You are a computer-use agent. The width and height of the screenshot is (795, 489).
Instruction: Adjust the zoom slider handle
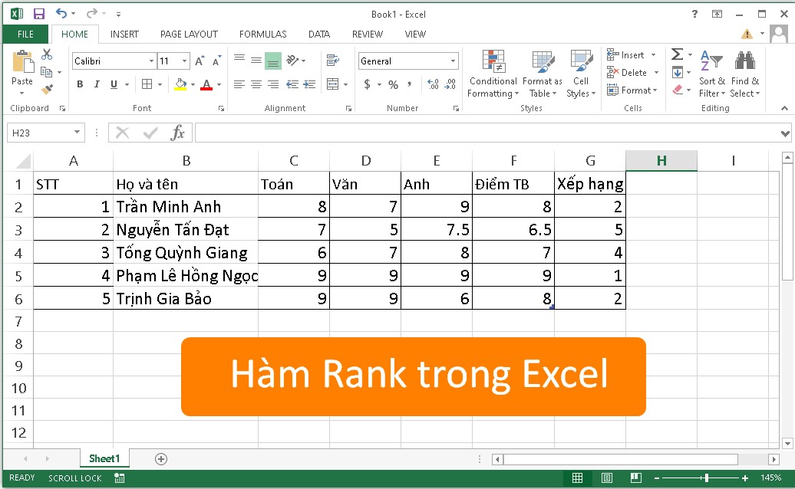pyautogui.click(x=706, y=478)
